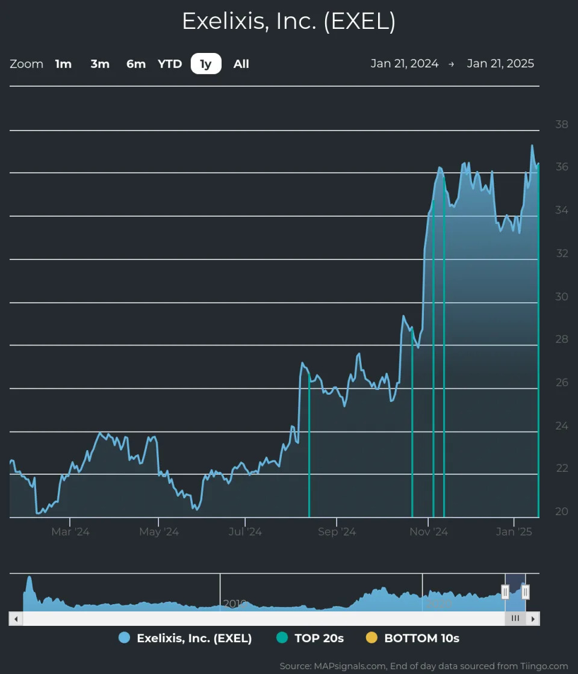Click the Sep '24 x-axis label

[x=337, y=532]
